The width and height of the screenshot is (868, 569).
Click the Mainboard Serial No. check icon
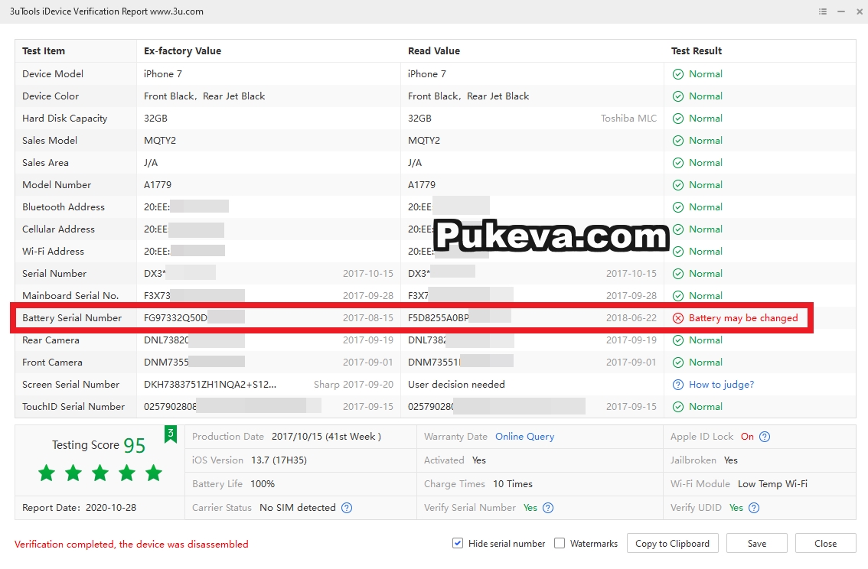677,296
